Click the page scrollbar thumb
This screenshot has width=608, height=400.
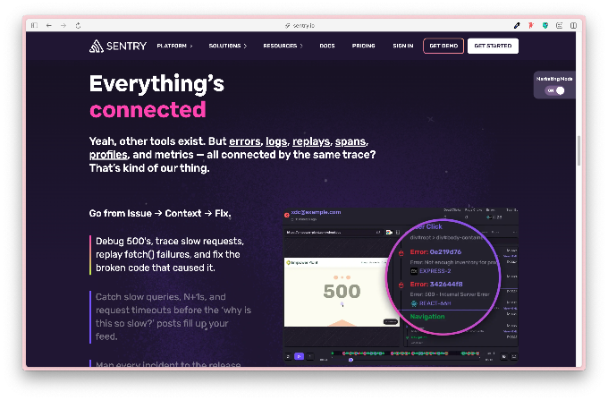(578, 150)
